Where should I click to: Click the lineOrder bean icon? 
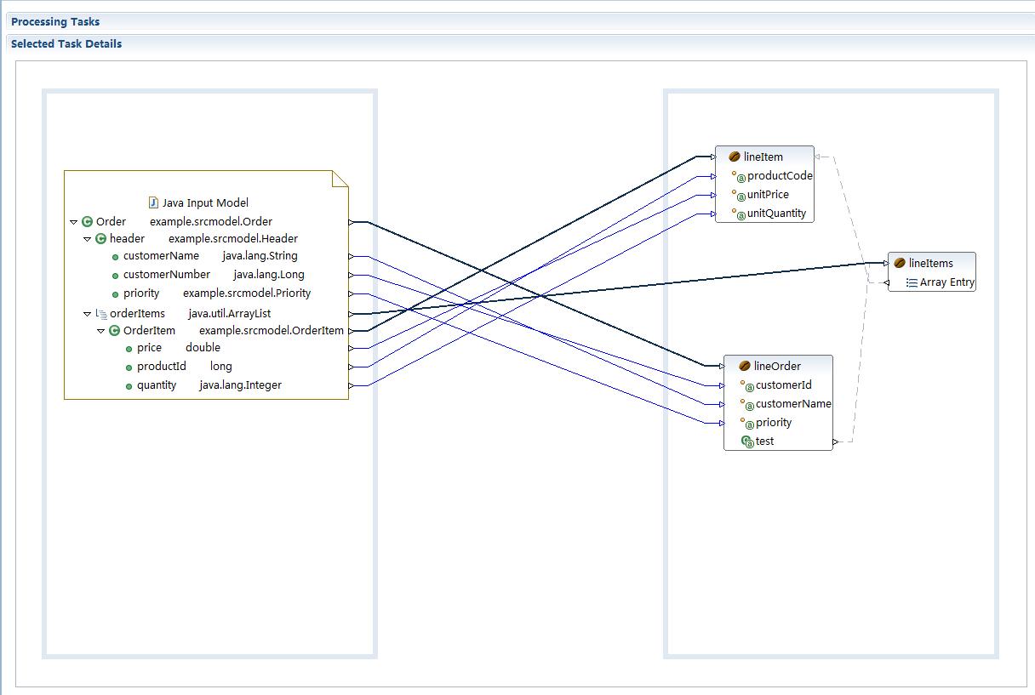(745, 367)
